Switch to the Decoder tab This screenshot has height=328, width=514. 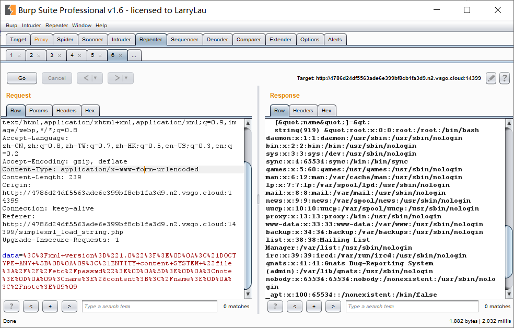(217, 39)
